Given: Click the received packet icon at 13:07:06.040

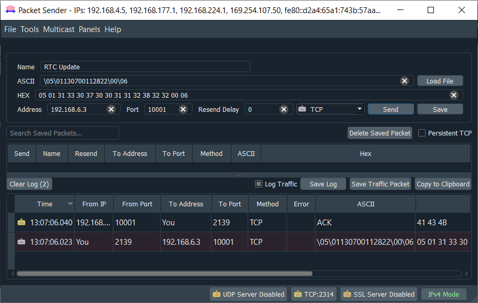Looking at the screenshot, I should pyautogui.click(x=22, y=222).
